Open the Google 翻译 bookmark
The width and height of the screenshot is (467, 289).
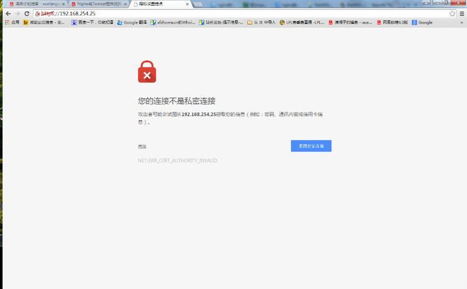point(132,22)
